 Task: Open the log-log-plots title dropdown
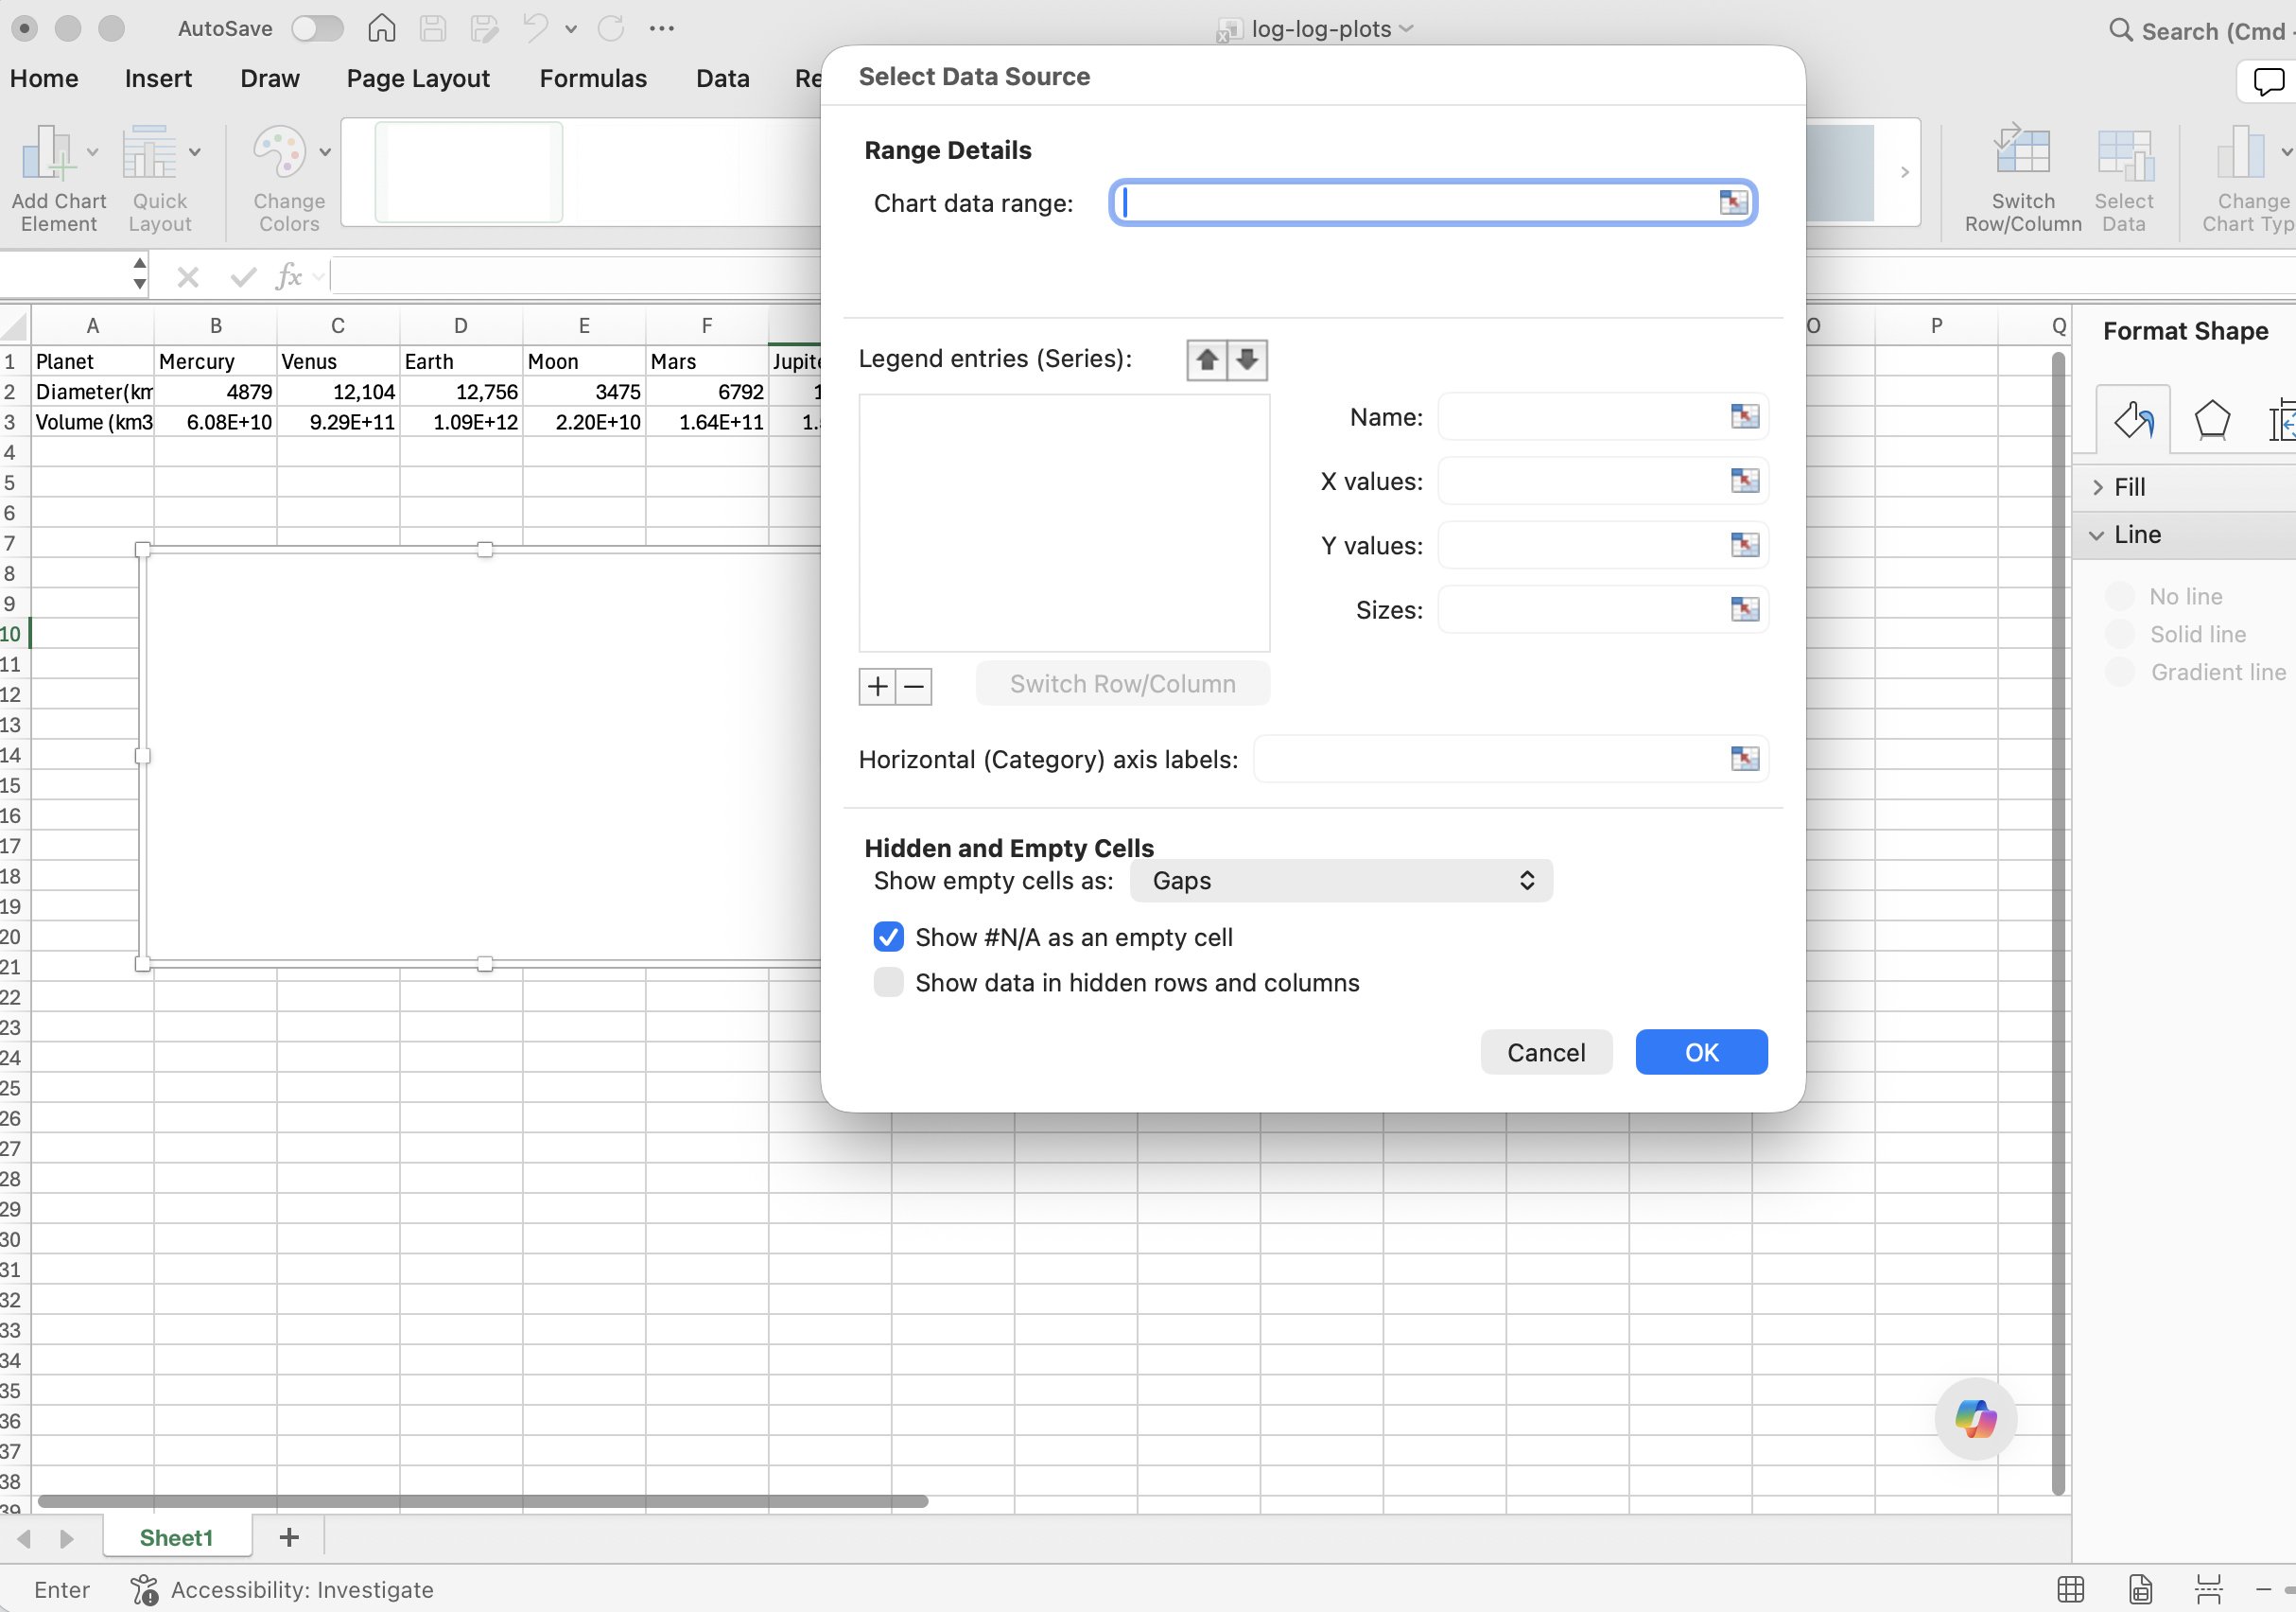(x=1406, y=29)
